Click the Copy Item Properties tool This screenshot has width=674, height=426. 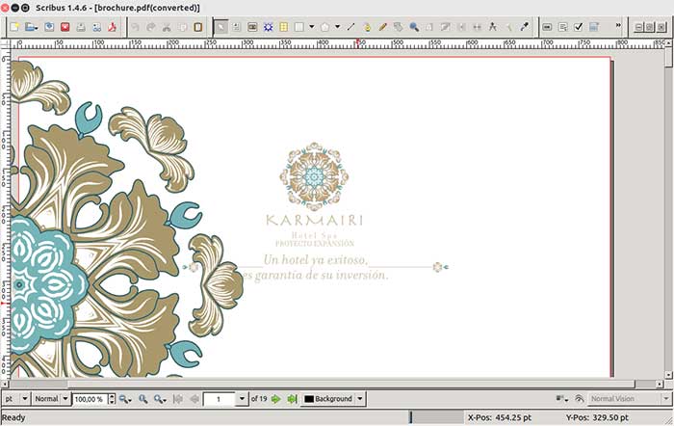pyautogui.click(x=508, y=27)
